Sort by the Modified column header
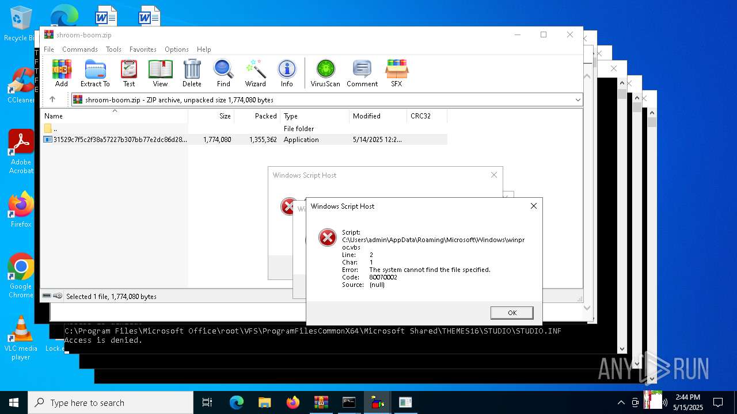Image resolution: width=737 pixels, height=414 pixels. (x=378, y=116)
